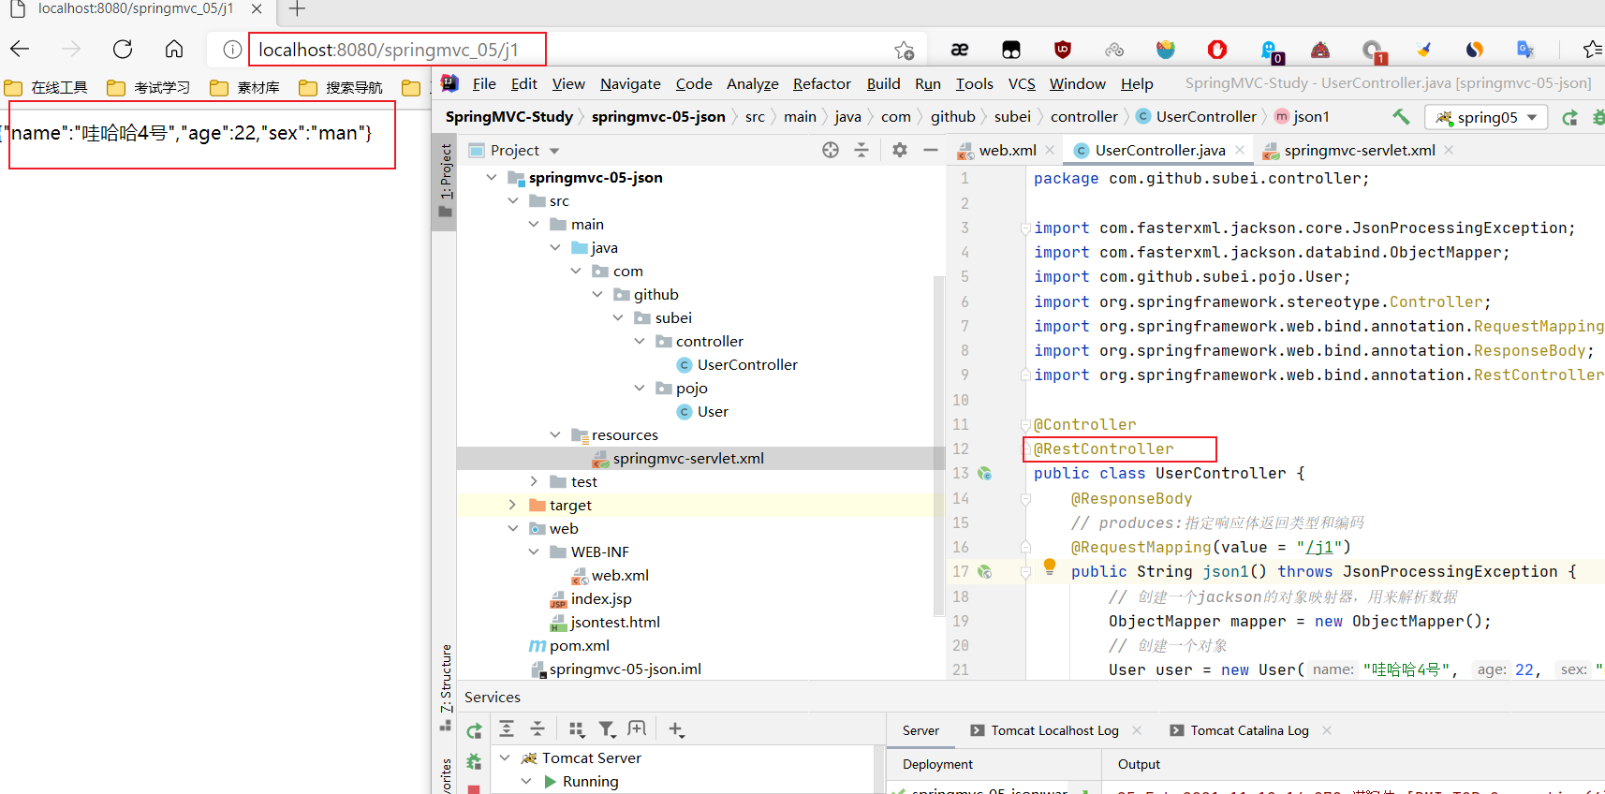Image resolution: width=1605 pixels, height=794 pixels.
Task: Refresh the browser page
Action: point(123,49)
